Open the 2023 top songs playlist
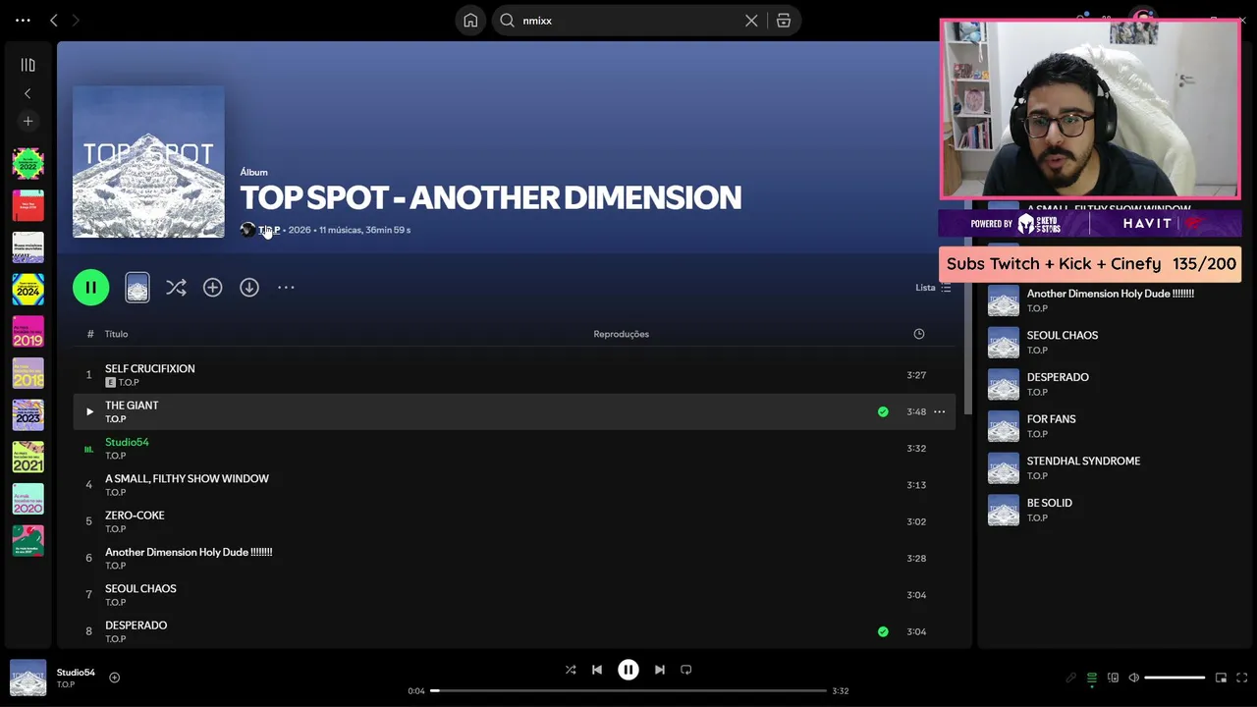 point(27,414)
